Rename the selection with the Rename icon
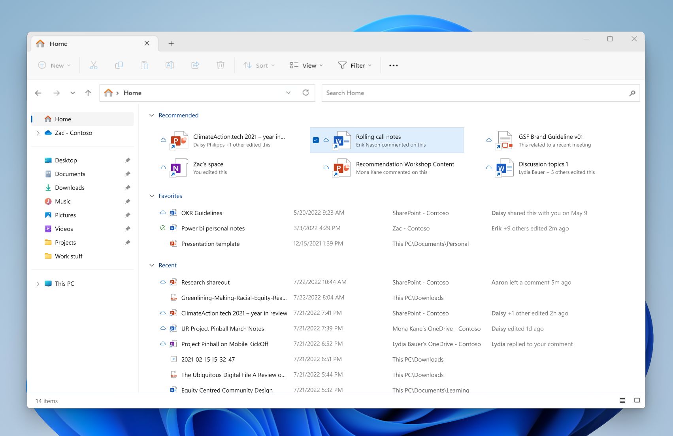Image resolution: width=673 pixels, height=436 pixels. coord(170,65)
